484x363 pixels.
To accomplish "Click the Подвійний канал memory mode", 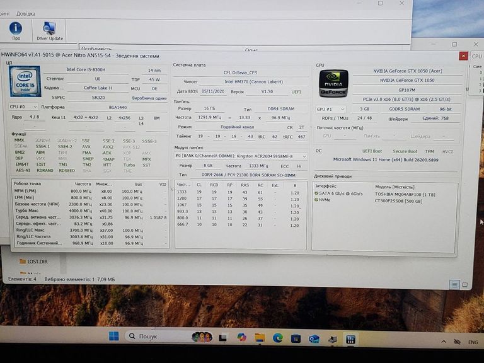I will point(237,127).
